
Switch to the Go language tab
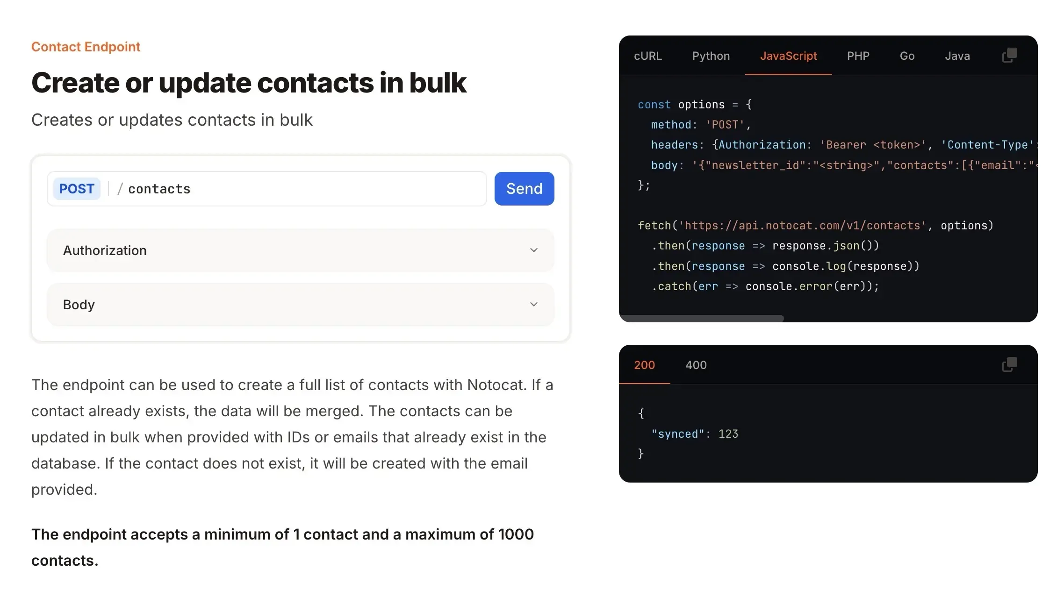[x=907, y=56]
